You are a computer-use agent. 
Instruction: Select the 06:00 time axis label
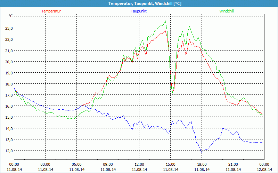pyautogui.click(x=77, y=164)
